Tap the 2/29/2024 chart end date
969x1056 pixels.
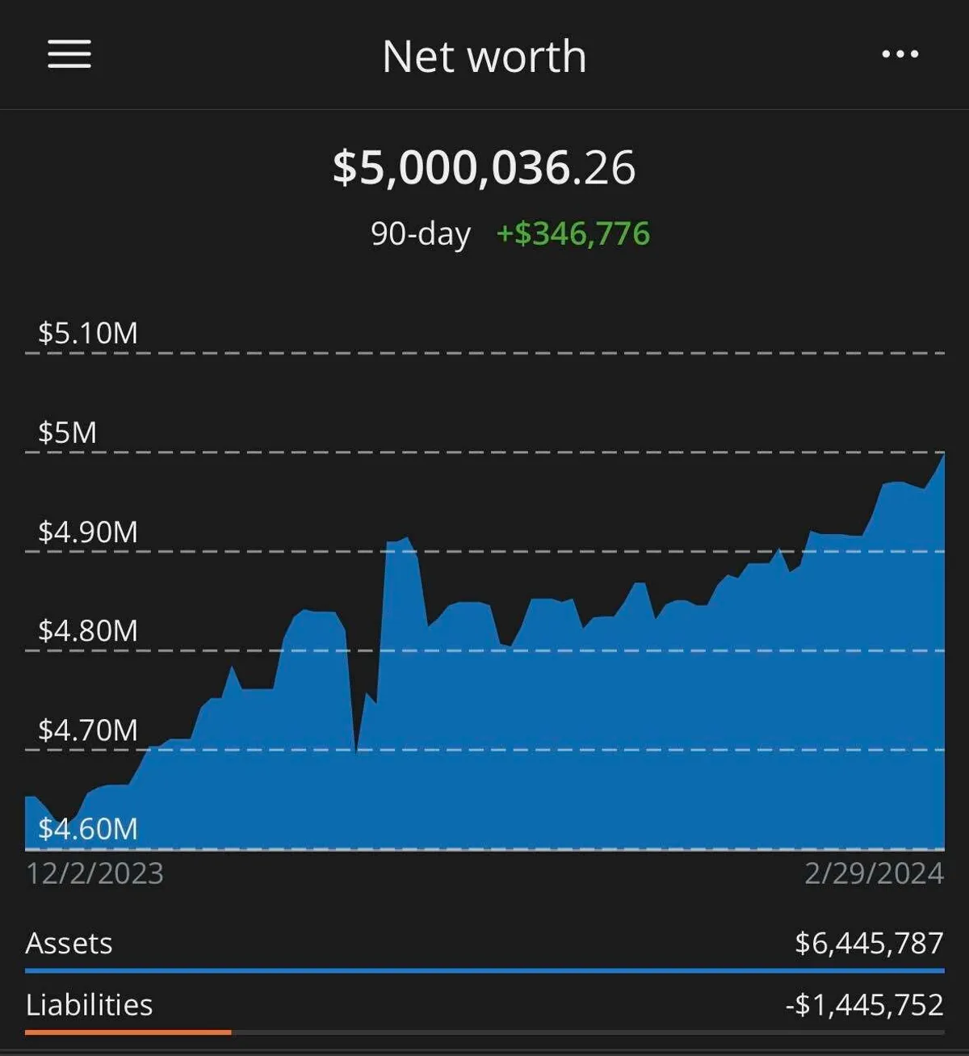coord(874,873)
